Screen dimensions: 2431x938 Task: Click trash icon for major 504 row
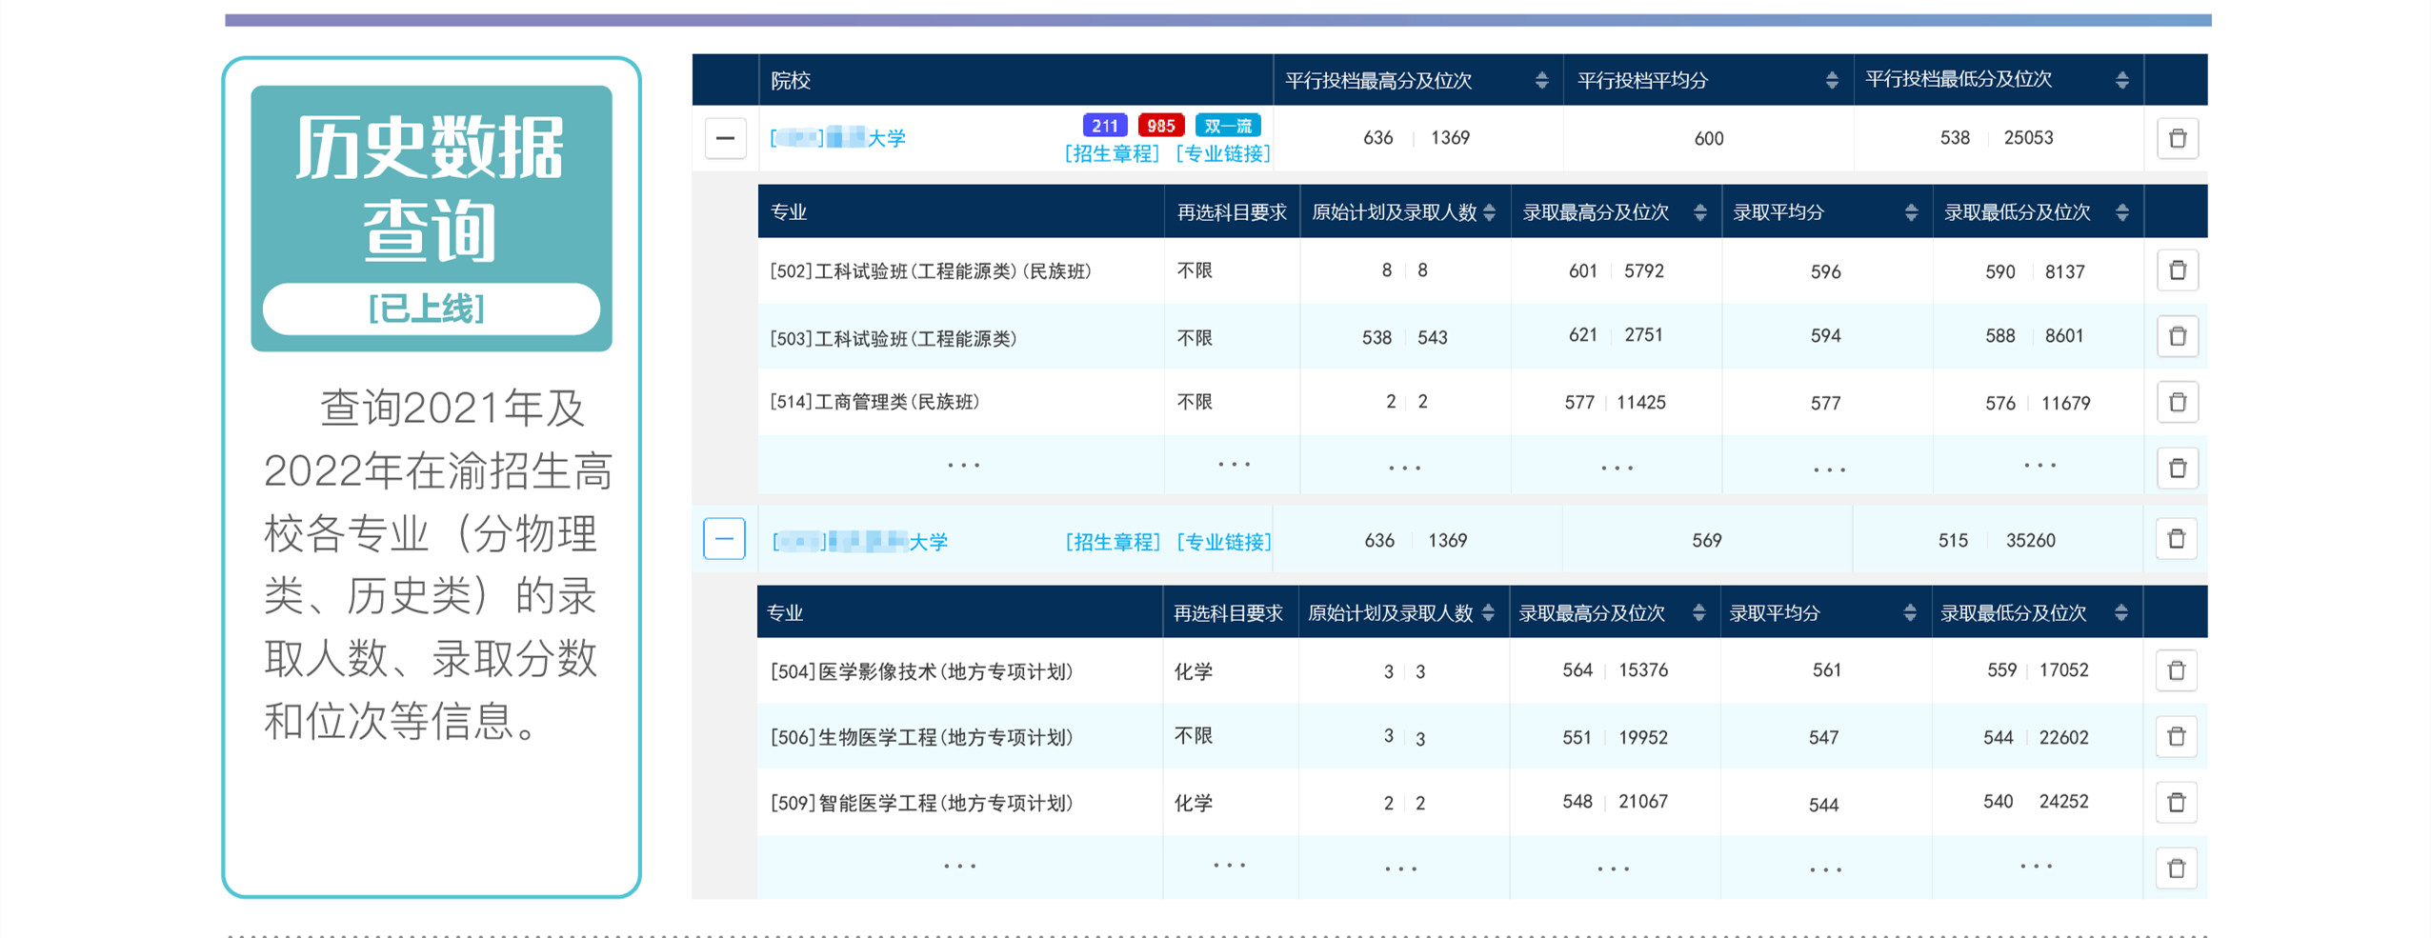pyautogui.click(x=2176, y=670)
